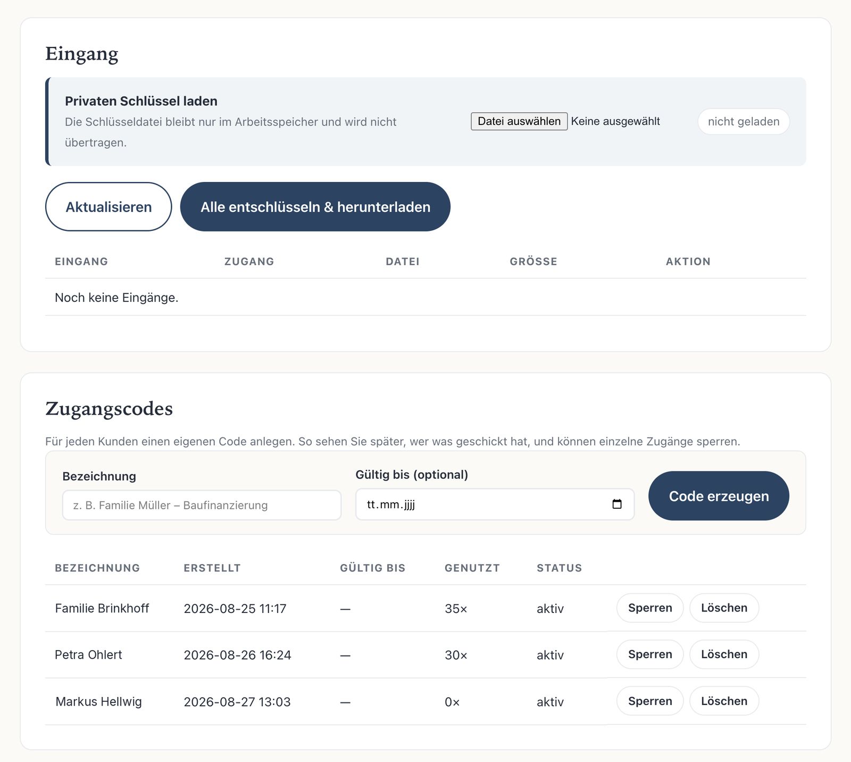Click the ZUGANG column header

[x=249, y=261]
